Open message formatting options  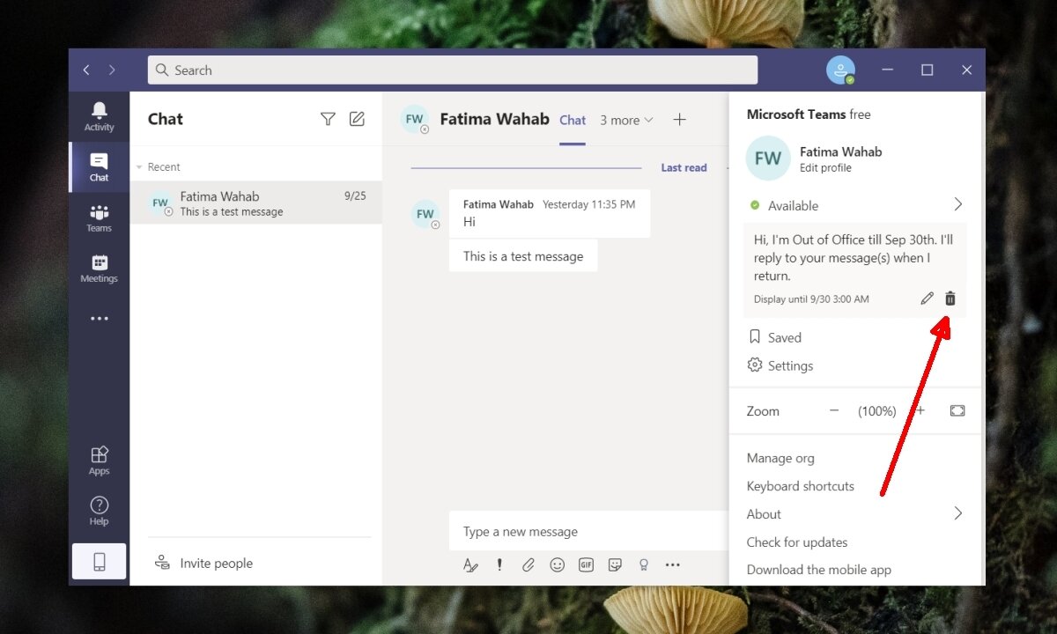(470, 564)
